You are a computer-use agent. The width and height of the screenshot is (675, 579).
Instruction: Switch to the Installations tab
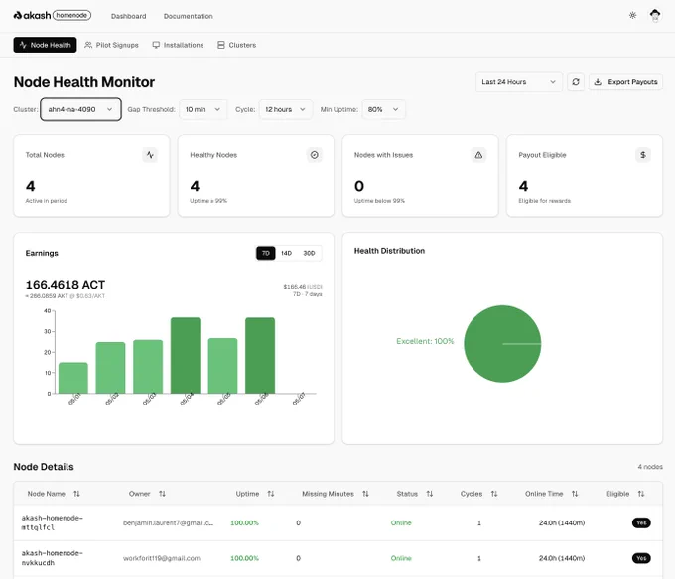[x=179, y=45]
